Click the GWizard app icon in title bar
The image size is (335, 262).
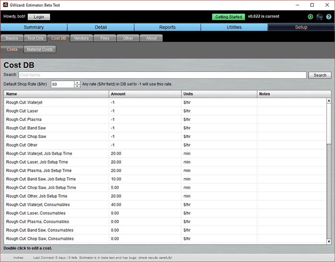6,5
